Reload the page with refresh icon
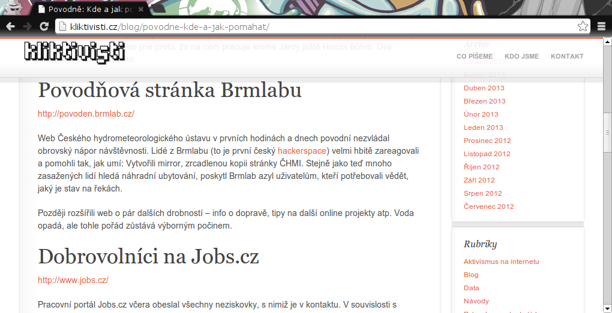This screenshot has width=612, height=313. [44, 26]
